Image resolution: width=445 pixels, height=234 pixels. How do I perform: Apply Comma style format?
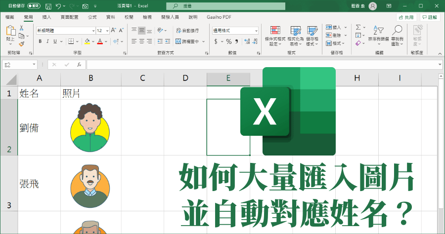pyautogui.click(x=236, y=41)
